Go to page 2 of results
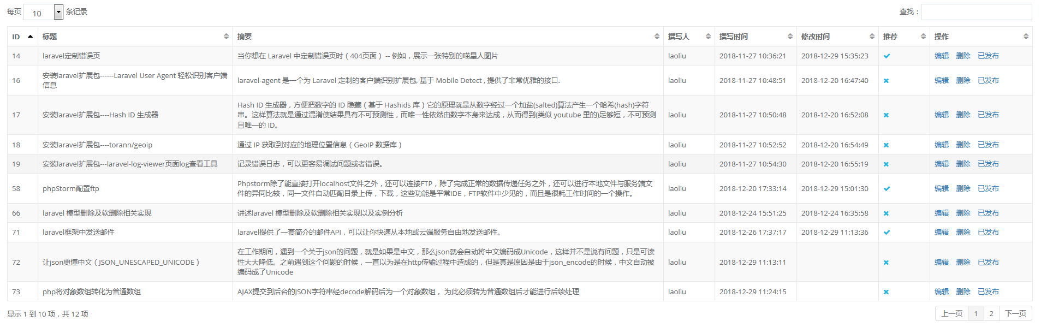The height and width of the screenshot is (327, 1041). point(991,313)
